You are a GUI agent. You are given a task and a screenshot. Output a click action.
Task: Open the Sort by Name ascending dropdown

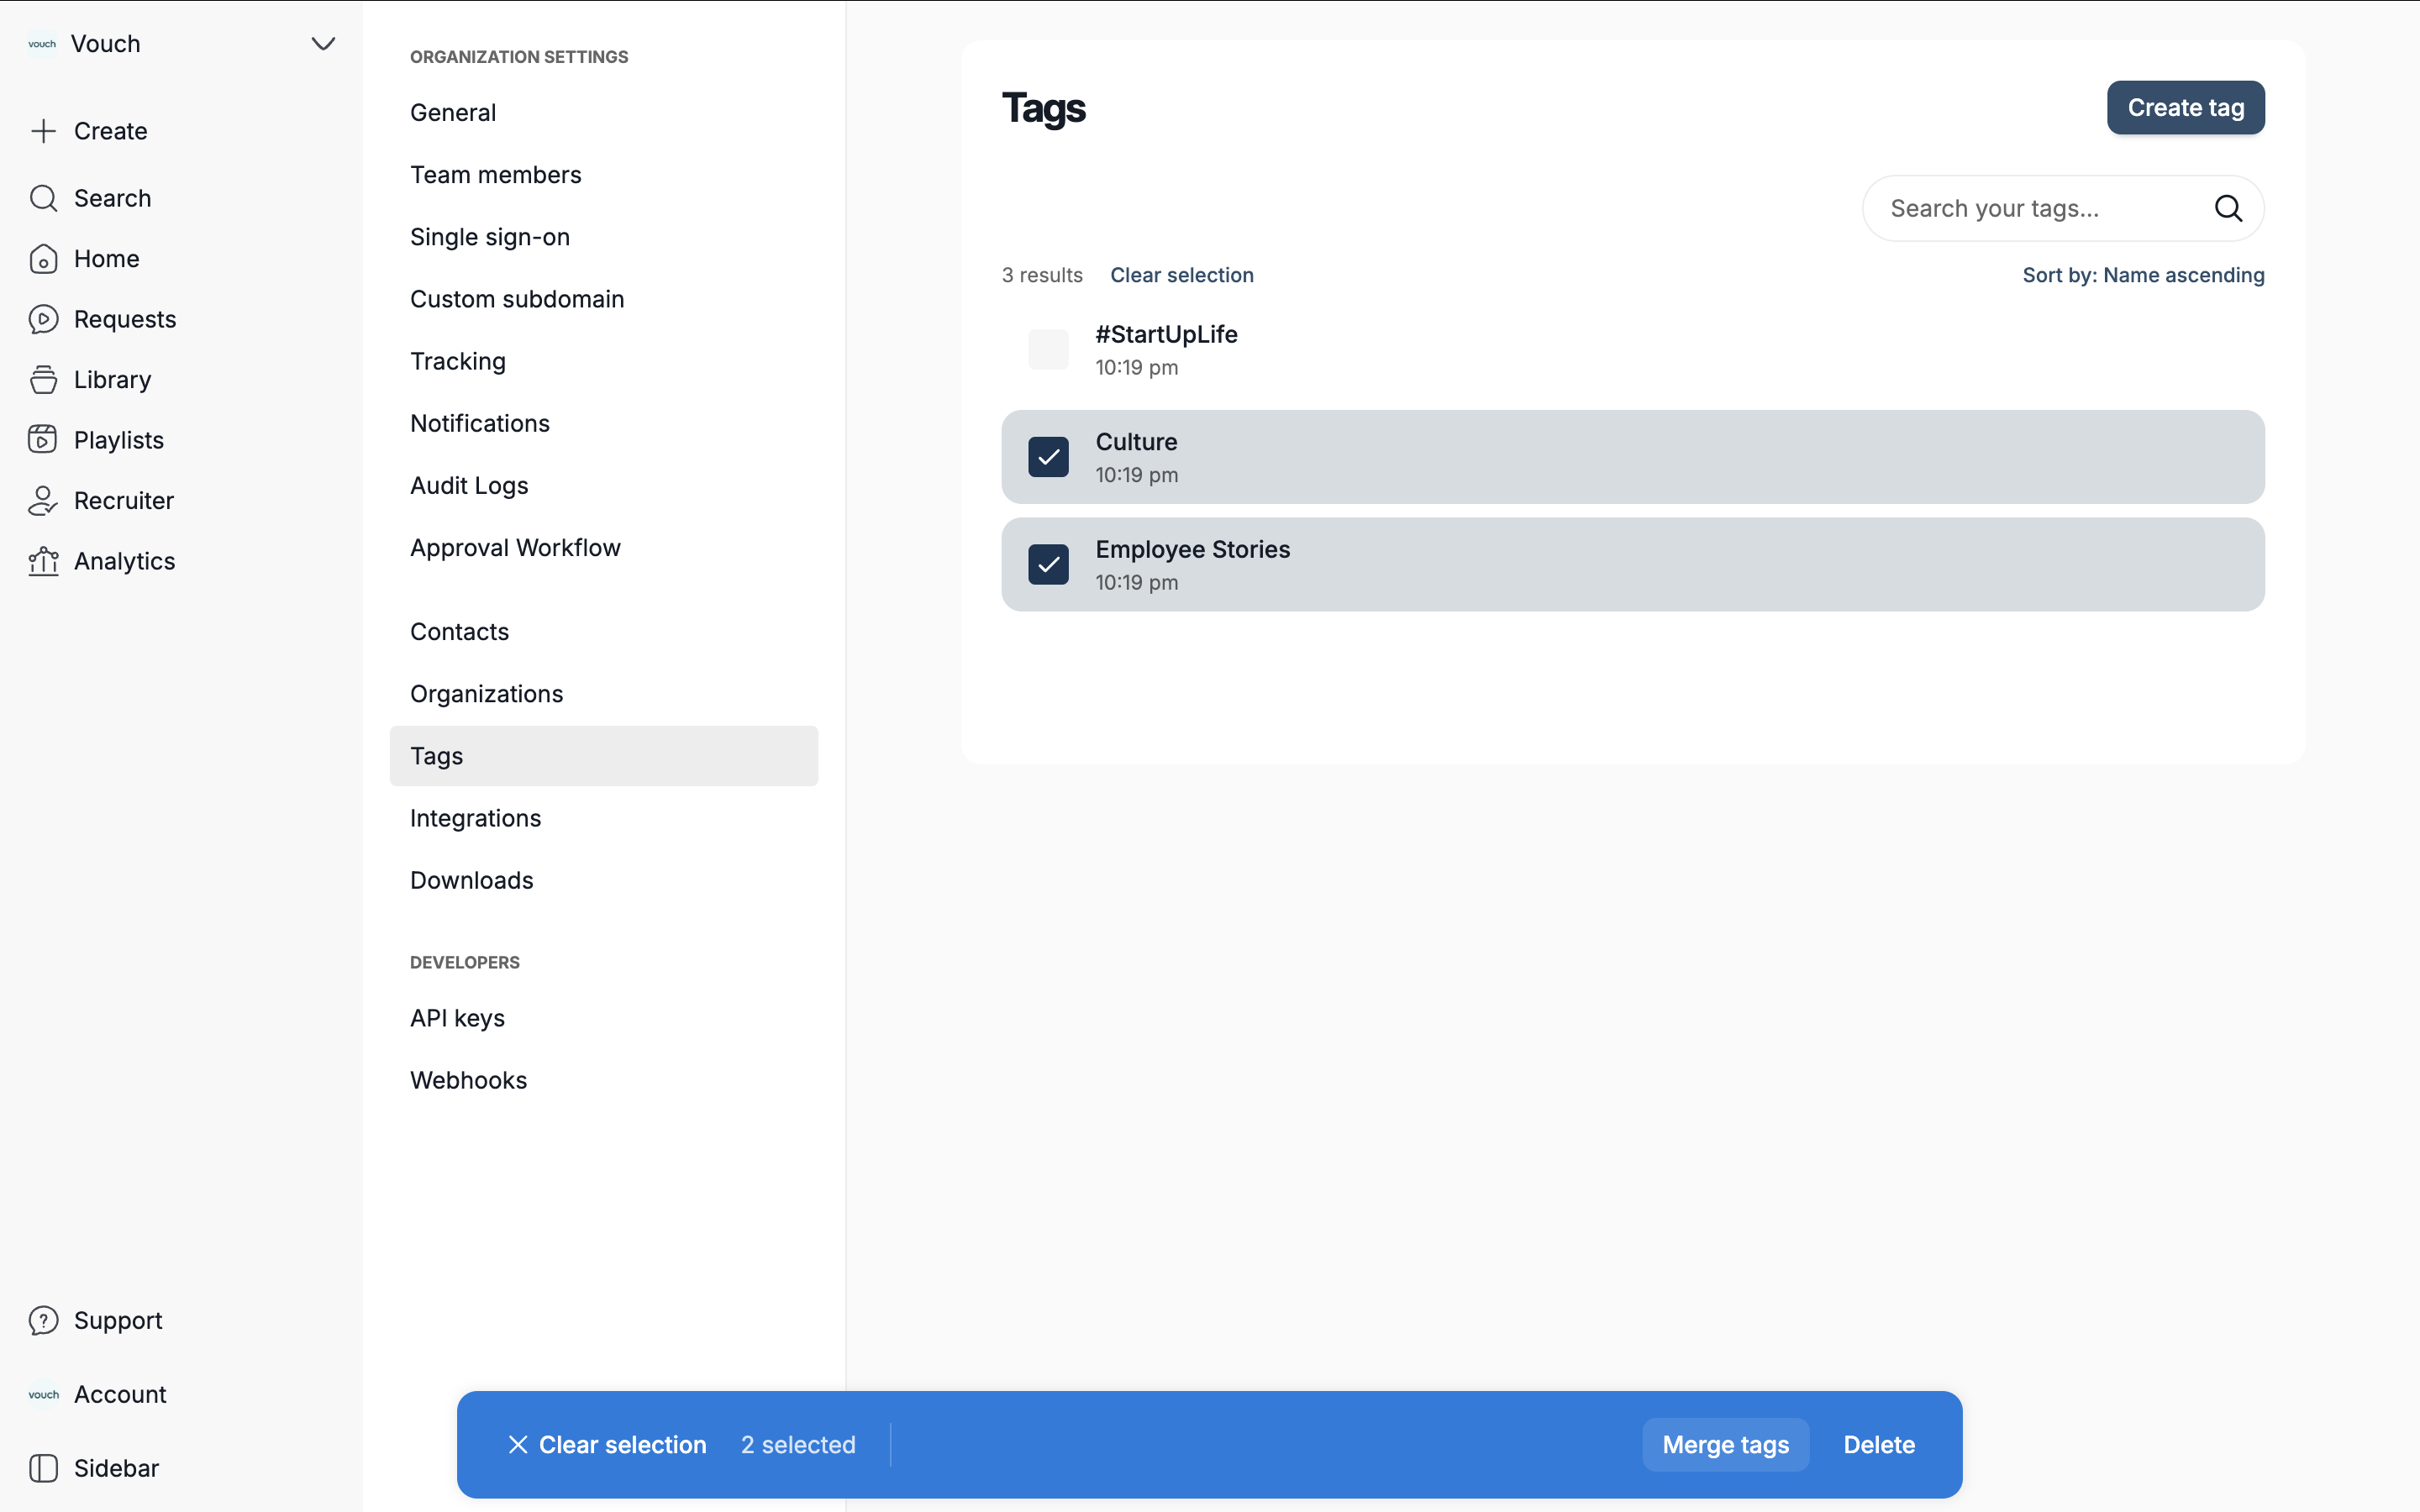click(x=2143, y=275)
